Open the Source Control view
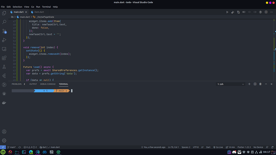The image size is (276, 155). (4, 31)
